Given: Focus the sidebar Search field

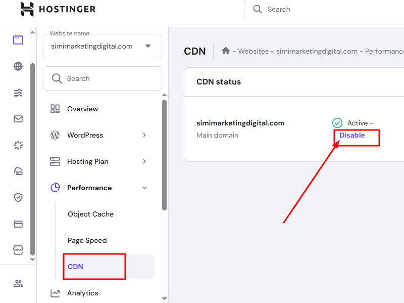Looking at the screenshot, I should (103, 78).
